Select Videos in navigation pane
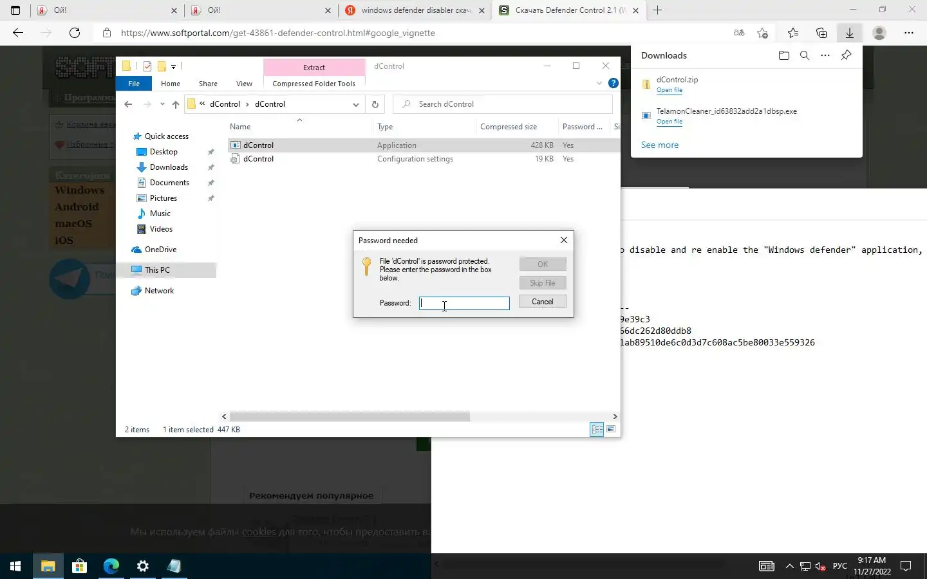The height and width of the screenshot is (579, 927). [161, 229]
